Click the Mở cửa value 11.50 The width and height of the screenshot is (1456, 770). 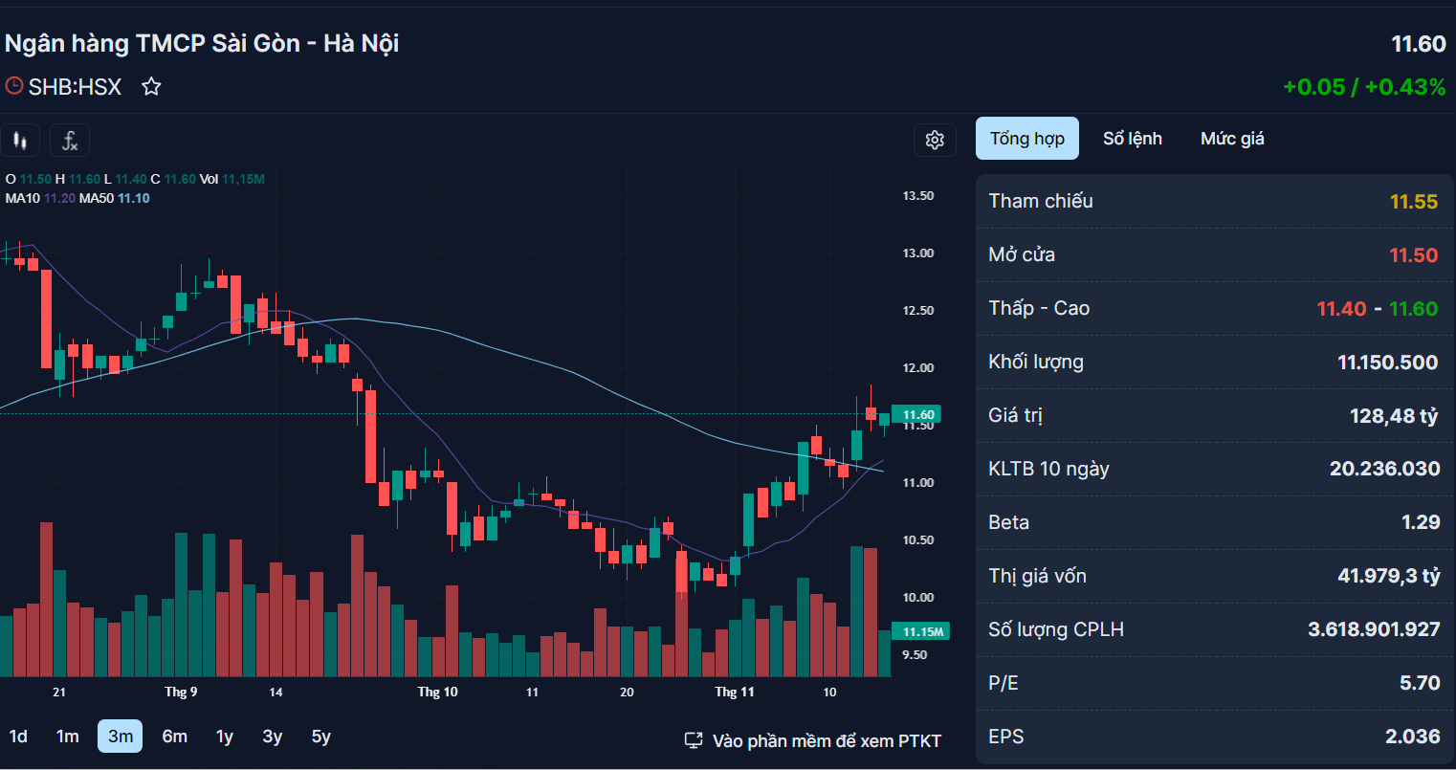click(x=1414, y=255)
